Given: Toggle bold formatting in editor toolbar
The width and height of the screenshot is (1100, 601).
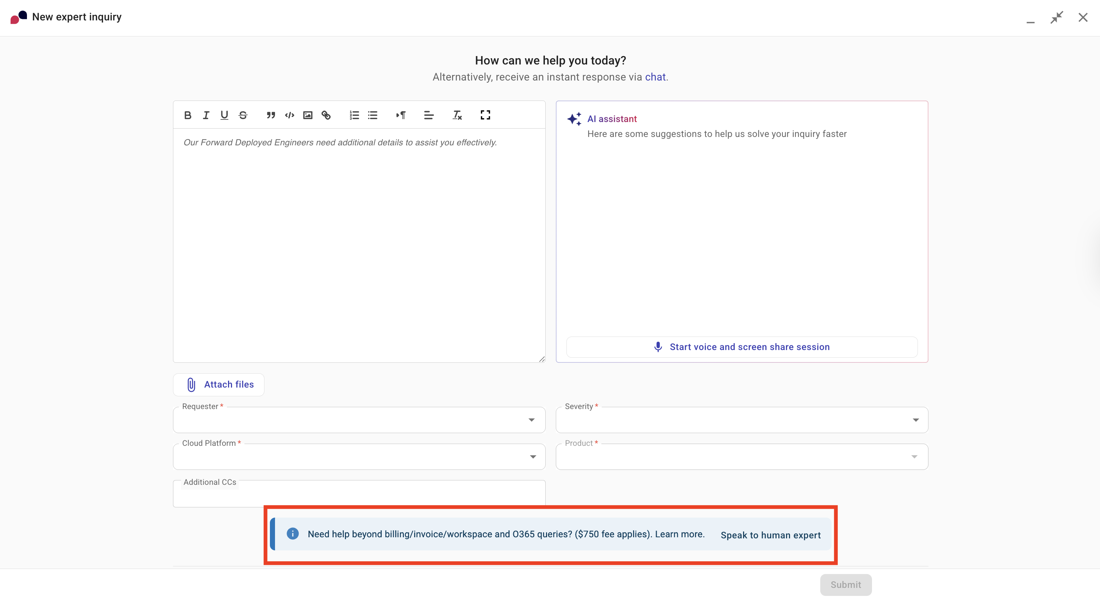Looking at the screenshot, I should [188, 115].
